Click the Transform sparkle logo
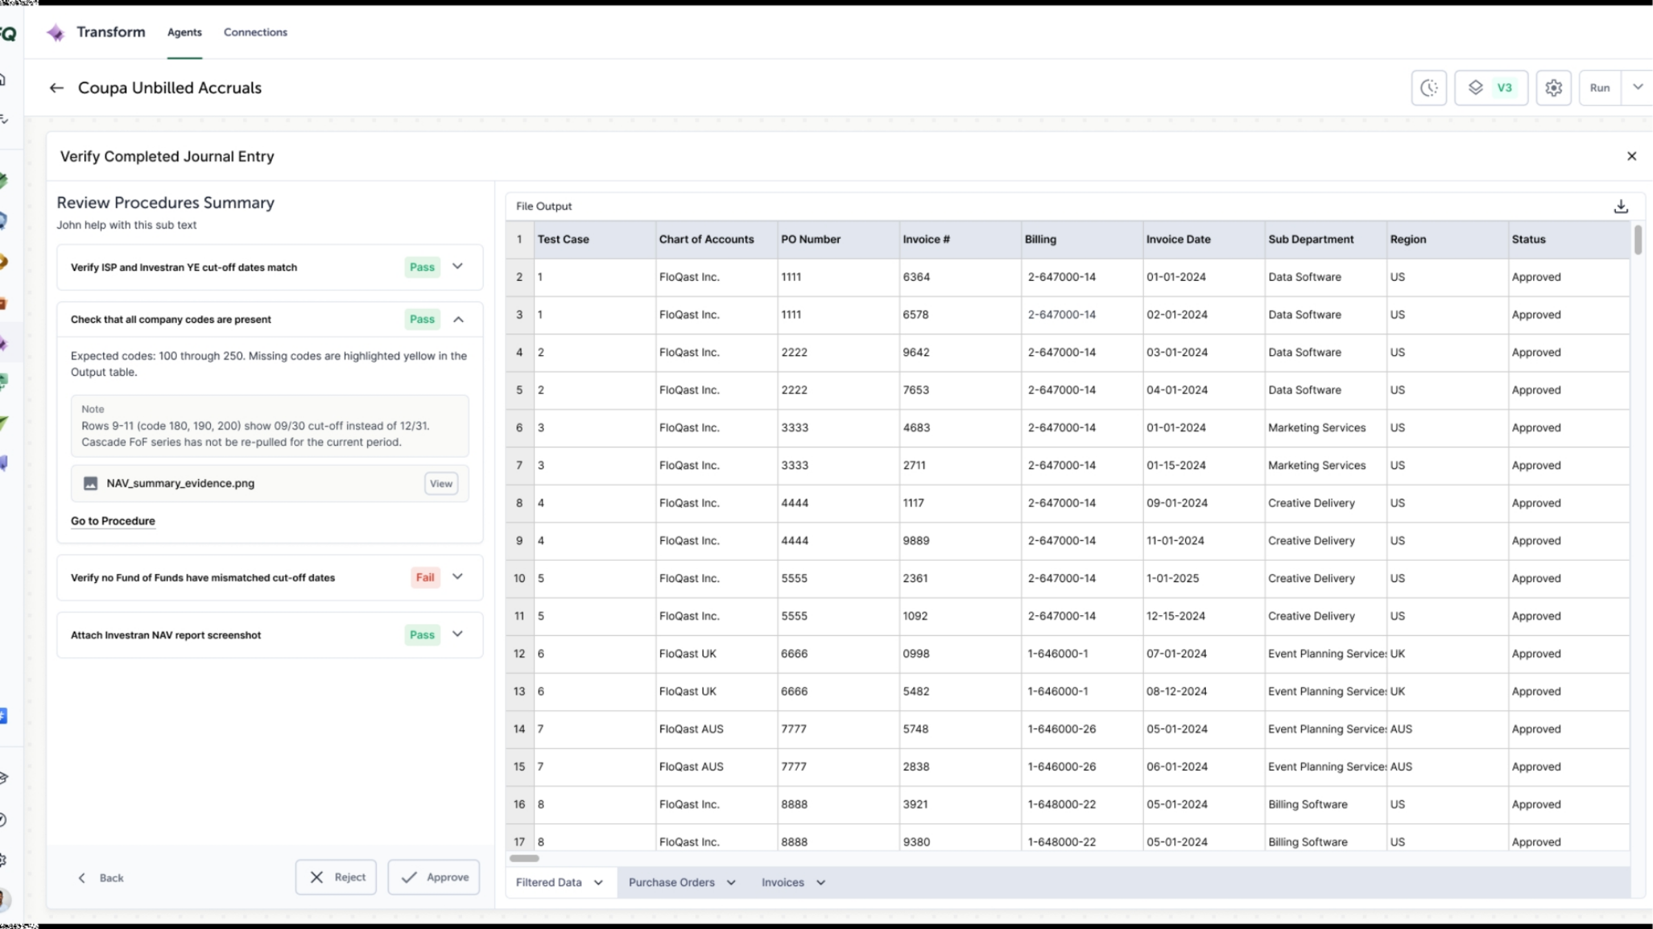This screenshot has height=929, width=1653. point(56,32)
